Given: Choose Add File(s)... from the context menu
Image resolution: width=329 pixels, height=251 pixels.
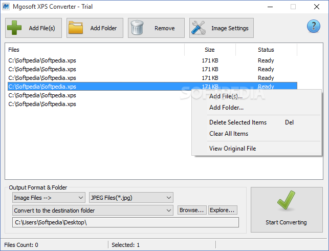Looking at the screenshot, I should tap(226, 96).
